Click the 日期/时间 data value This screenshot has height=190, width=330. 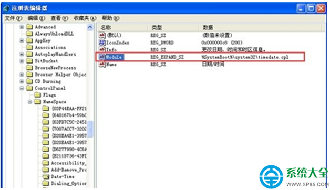point(213,65)
